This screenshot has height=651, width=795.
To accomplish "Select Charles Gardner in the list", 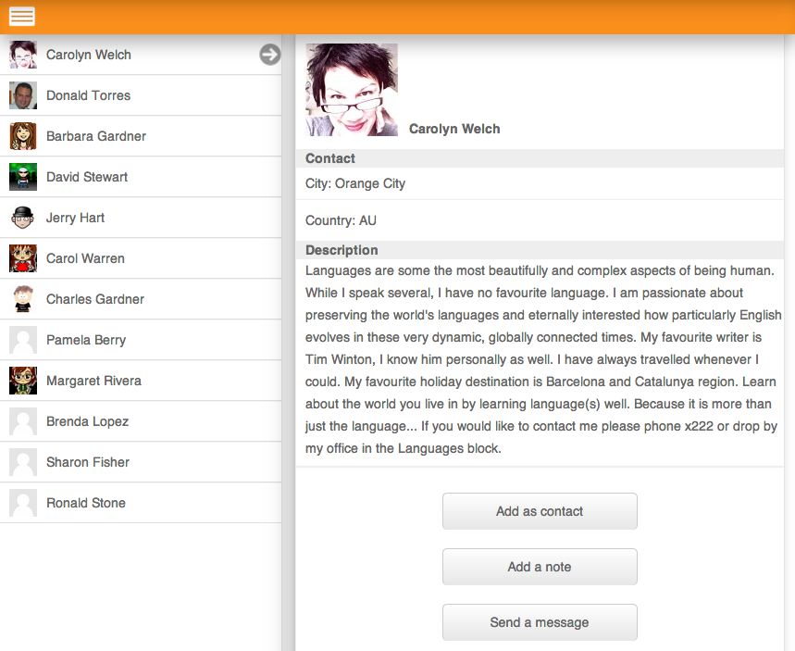I will (141, 299).
